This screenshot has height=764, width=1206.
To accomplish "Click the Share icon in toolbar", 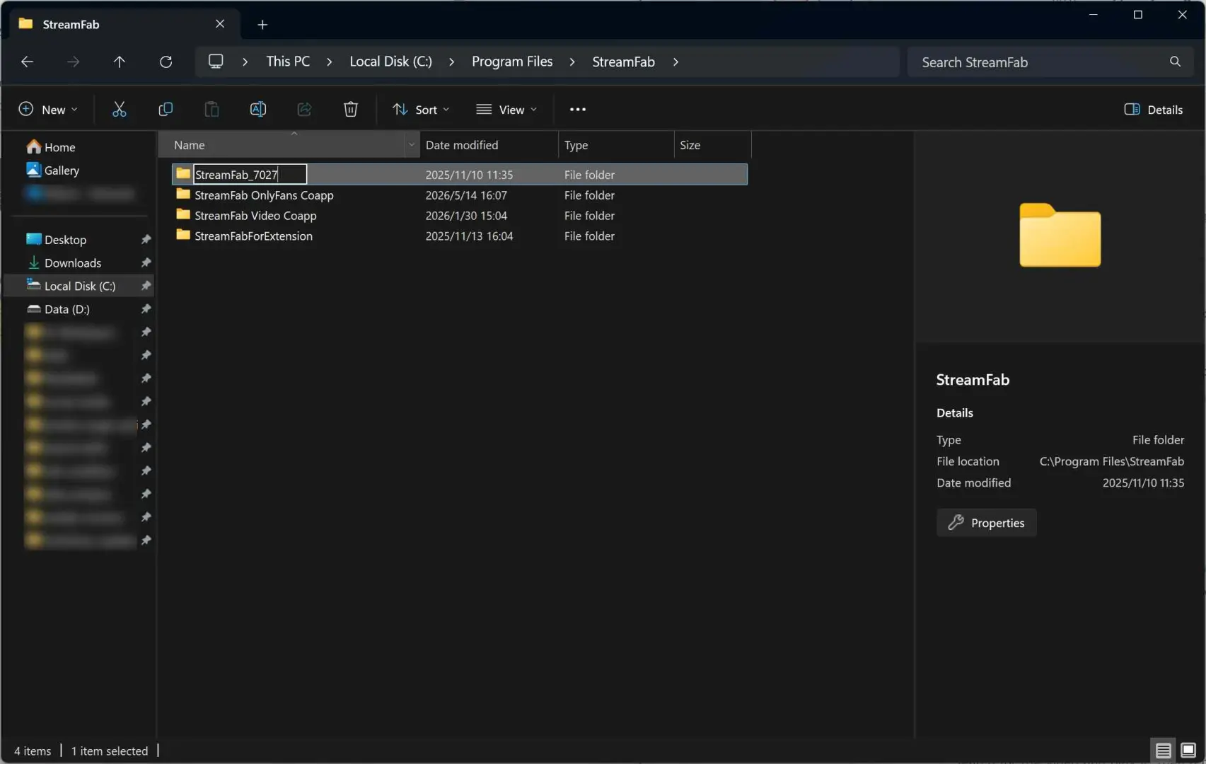I will pyautogui.click(x=304, y=109).
